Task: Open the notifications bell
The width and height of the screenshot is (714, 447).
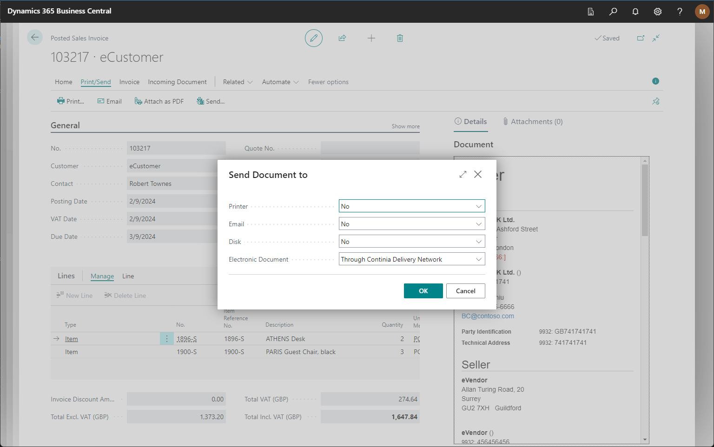Action: pyautogui.click(x=635, y=12)
